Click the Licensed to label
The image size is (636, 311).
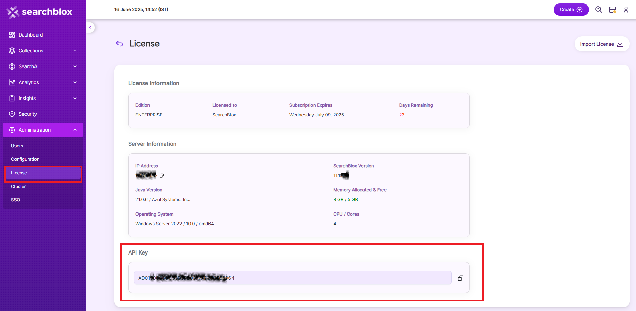tap(225, 105)
